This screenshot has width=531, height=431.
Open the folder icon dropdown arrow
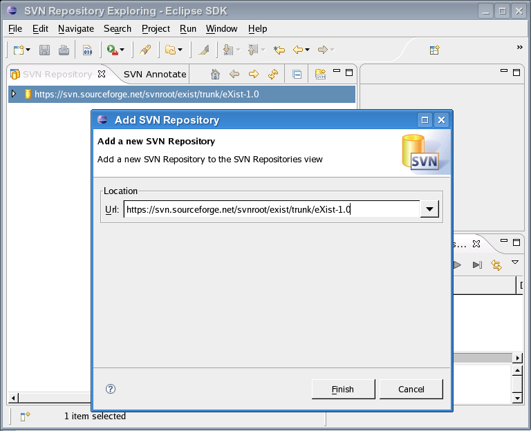coord(180,50)
